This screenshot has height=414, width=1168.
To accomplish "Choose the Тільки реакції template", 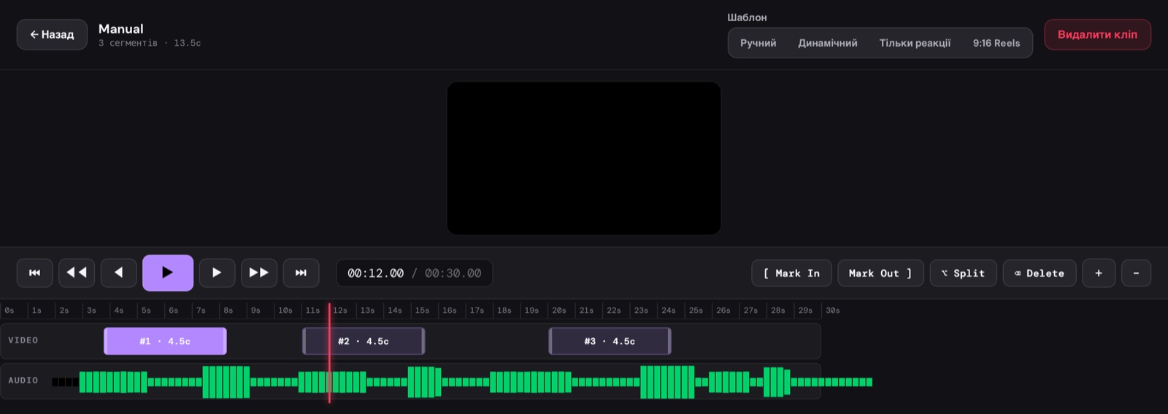I will click(915, 43).
